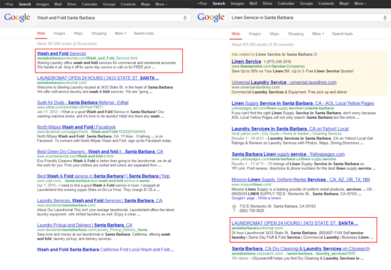This screenshot has width=391, height=270.
Task: Click the microphone icon in left search box
Action: click(x=185, y=18)
